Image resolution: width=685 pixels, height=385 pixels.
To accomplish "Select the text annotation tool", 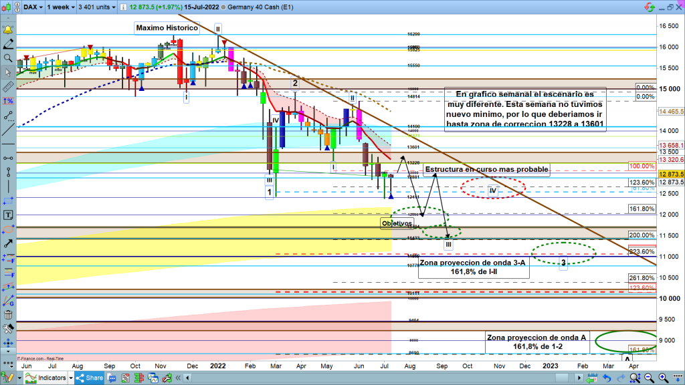I will click(x=8, y=215).
